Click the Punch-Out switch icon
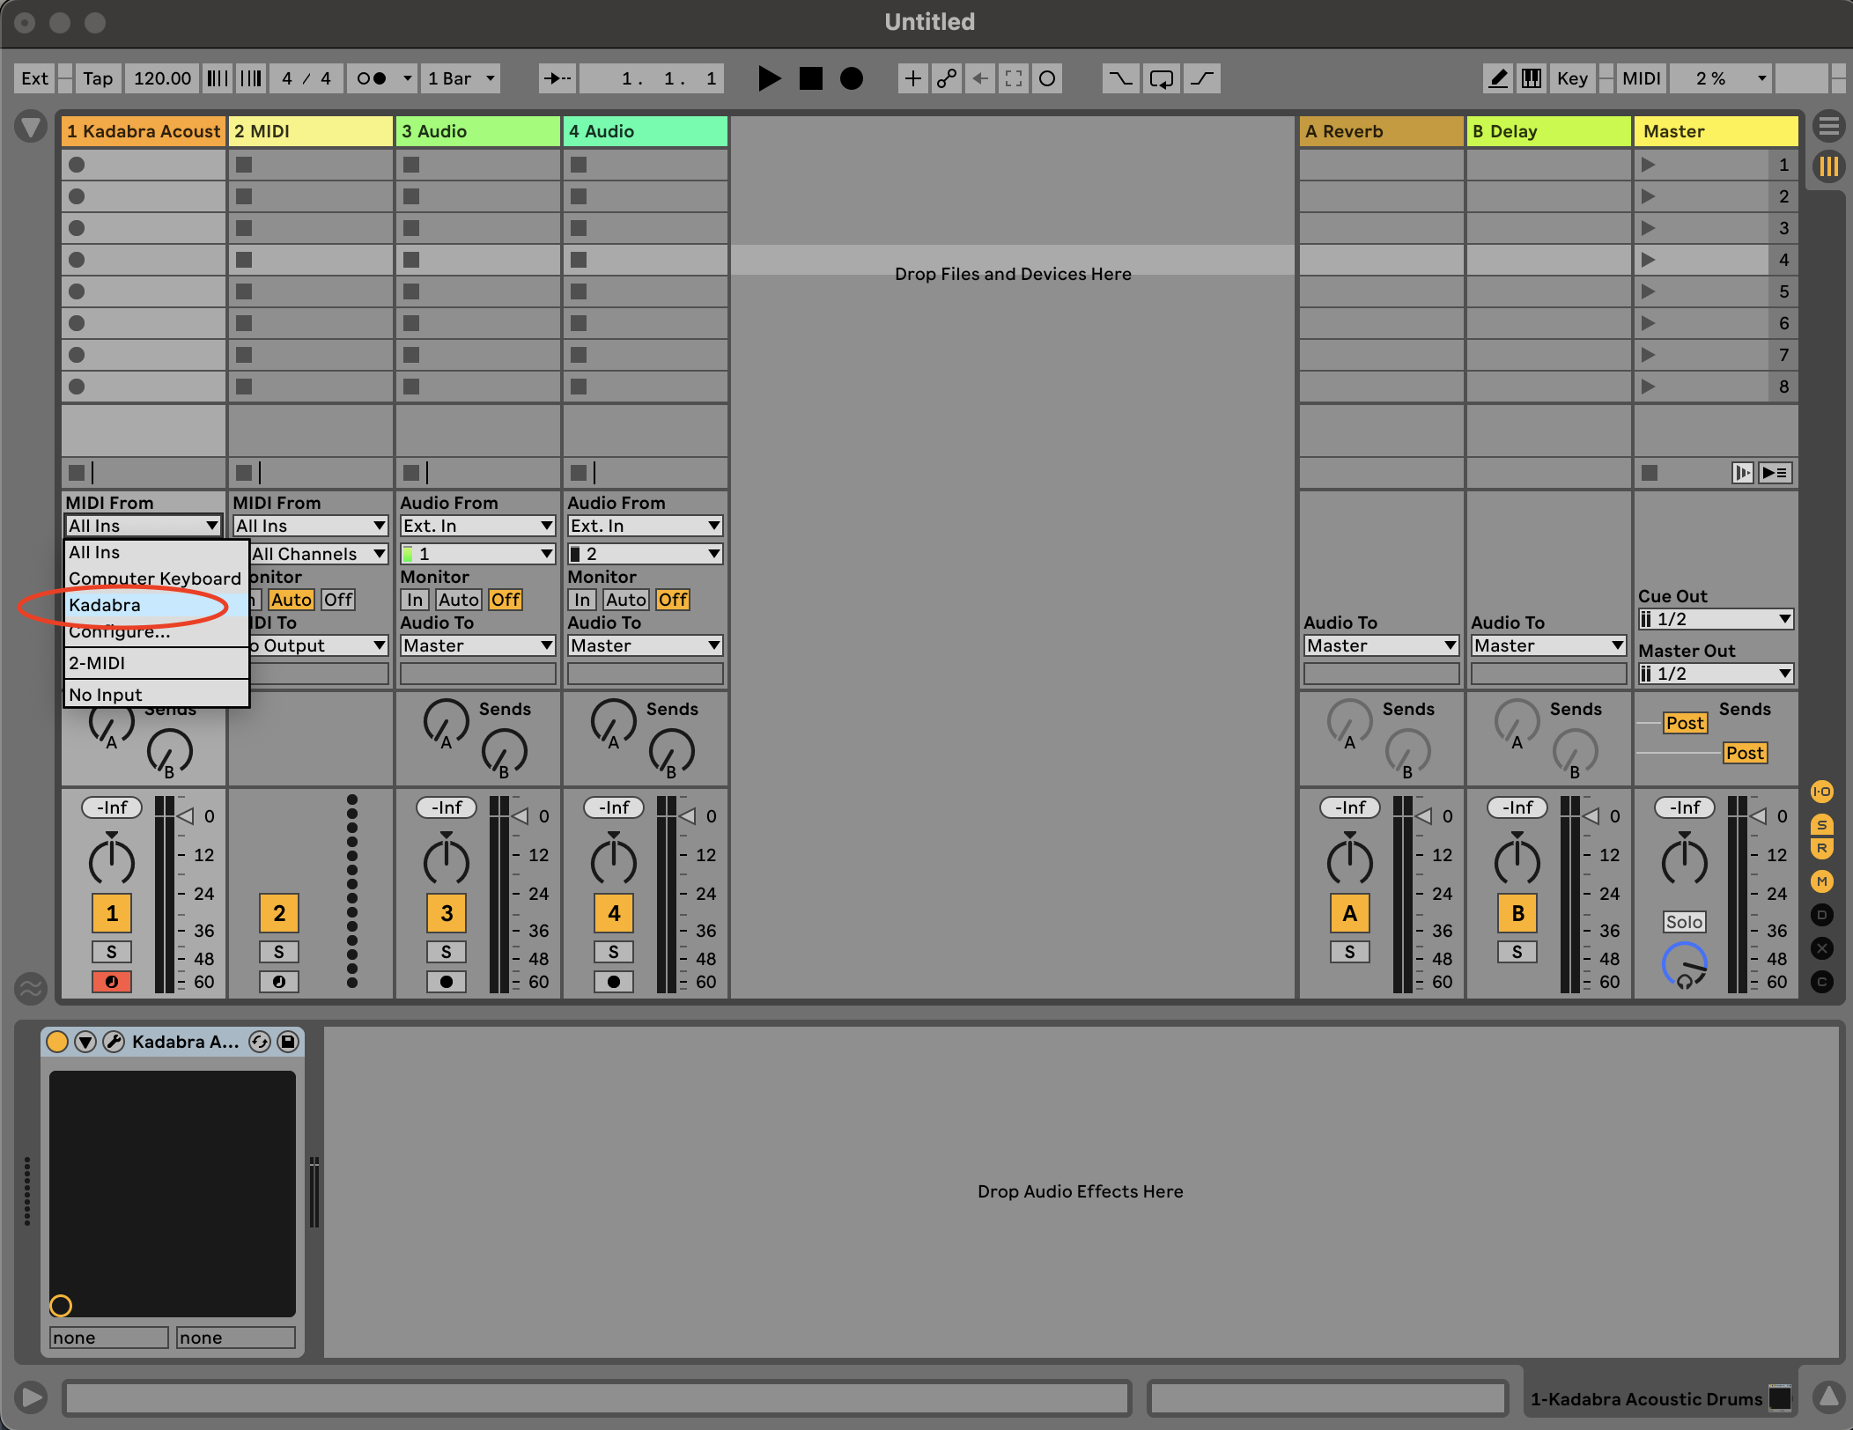 point(1202,78)
